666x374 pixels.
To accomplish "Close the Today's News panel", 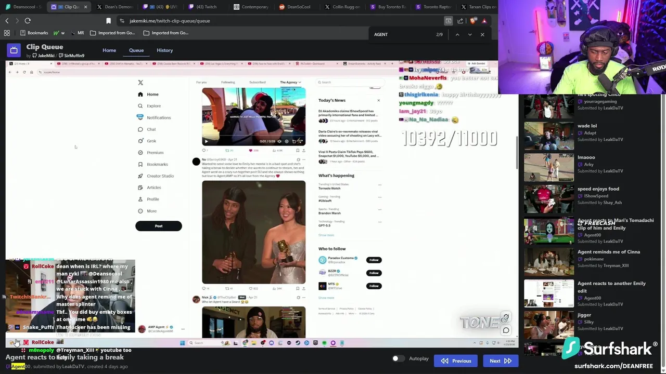I will tap(378, 100).
